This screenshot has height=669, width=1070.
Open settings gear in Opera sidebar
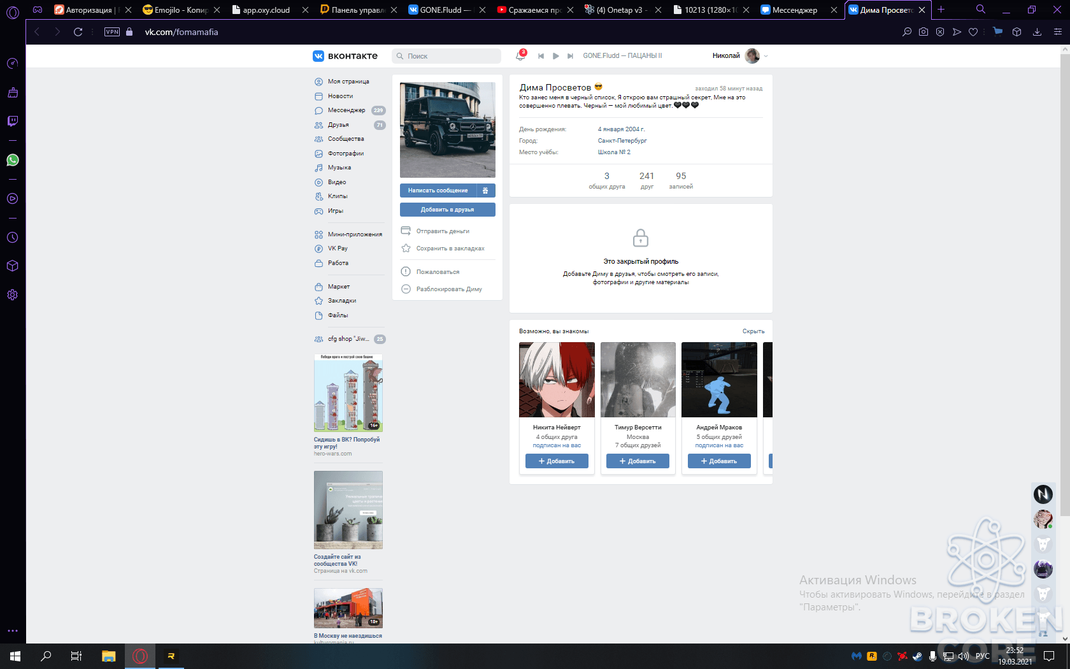pos(13,295)
